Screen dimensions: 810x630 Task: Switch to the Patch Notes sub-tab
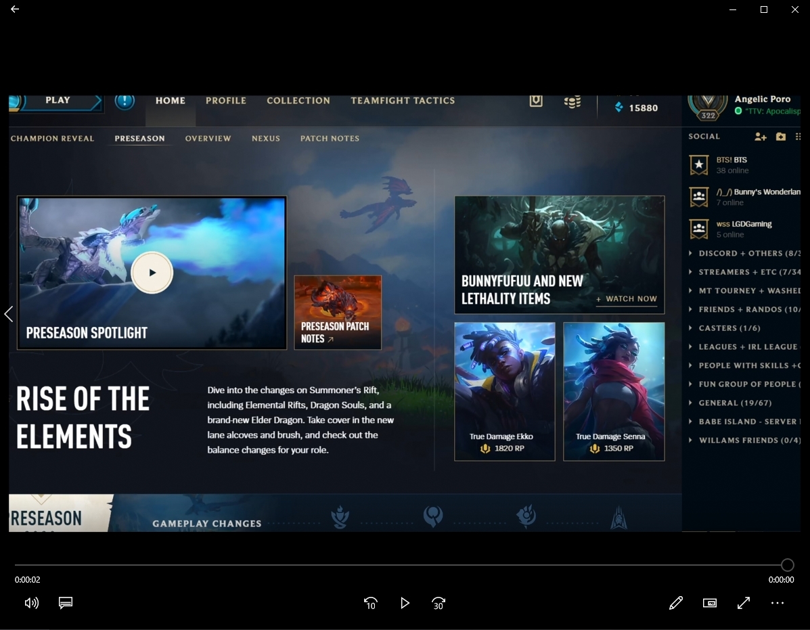[330, 139]
